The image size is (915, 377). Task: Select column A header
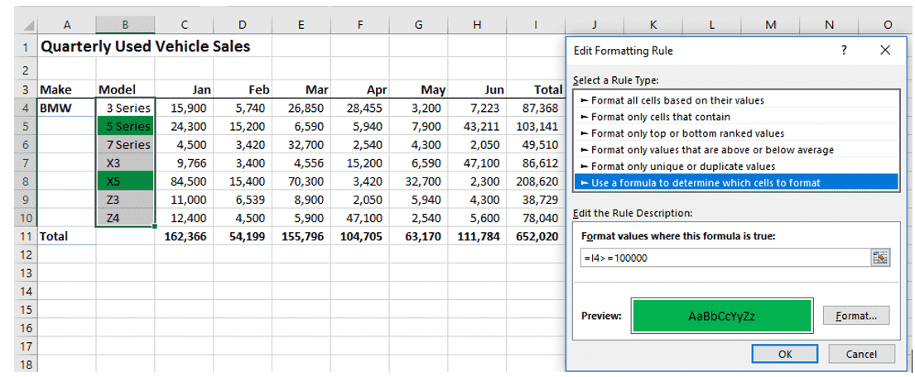coord(66,25)
